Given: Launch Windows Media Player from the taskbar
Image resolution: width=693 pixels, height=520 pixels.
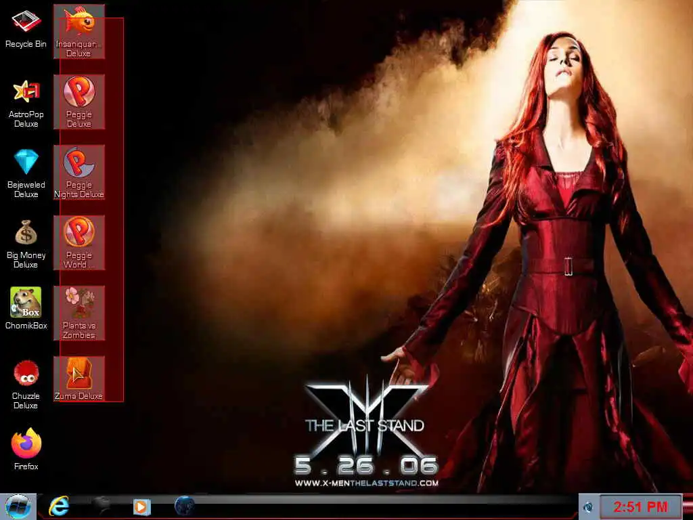Looking at the screenshot, I should [x=142, y=507].
